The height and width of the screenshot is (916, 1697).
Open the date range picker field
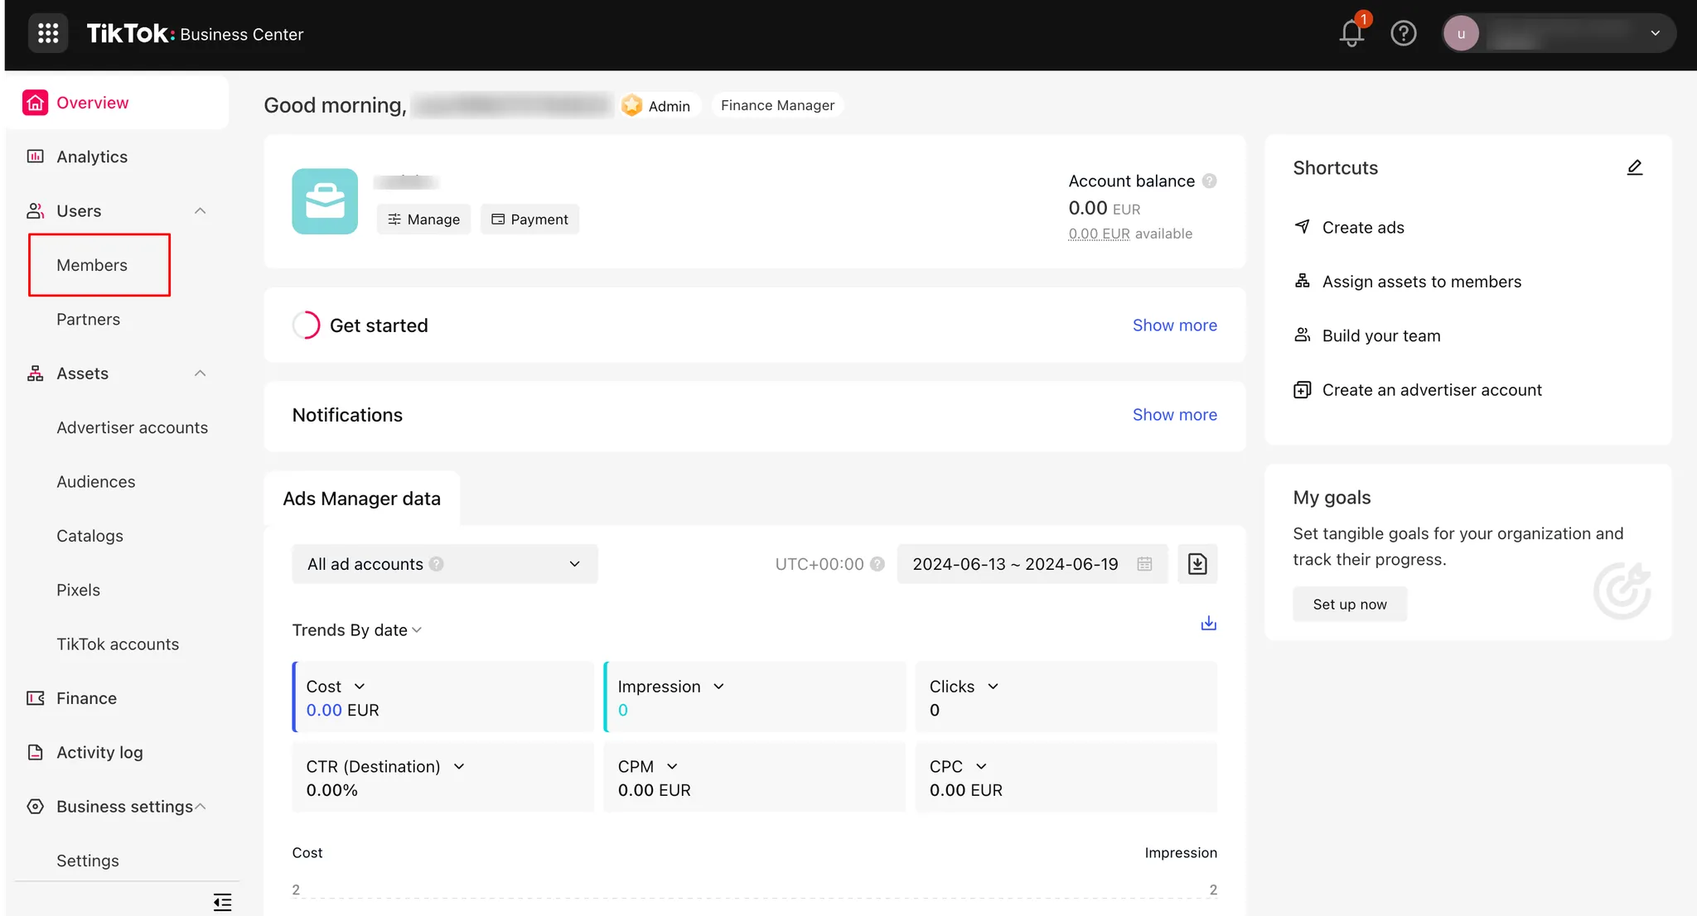click(x=1031, y=564)
